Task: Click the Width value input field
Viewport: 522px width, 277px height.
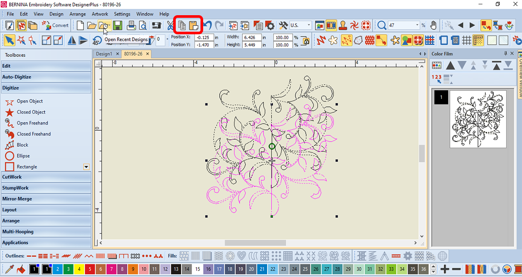Action: 252,37
